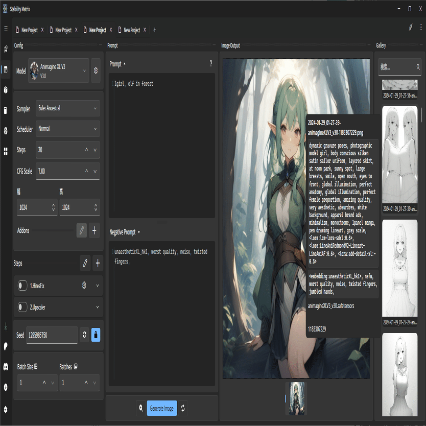Add a new project tab

(x=155, y=30)
